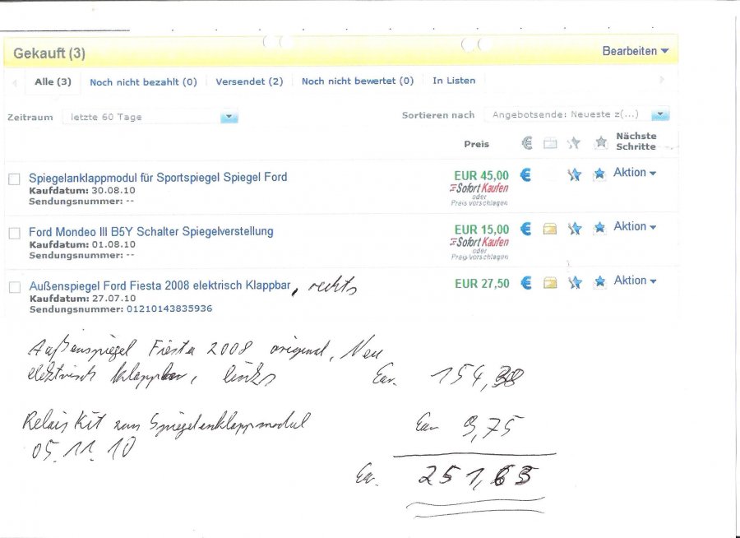This screenshot has height=538, width=740.
Task: Open 'Ford Mondeo III B5Y Schalter Spiegelverstellung' link
Action: pos(150,231)
